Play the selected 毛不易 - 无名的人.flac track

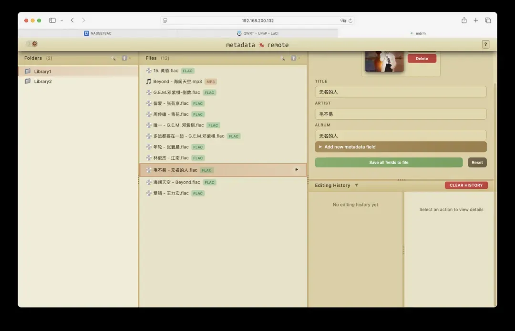(297, 170)
